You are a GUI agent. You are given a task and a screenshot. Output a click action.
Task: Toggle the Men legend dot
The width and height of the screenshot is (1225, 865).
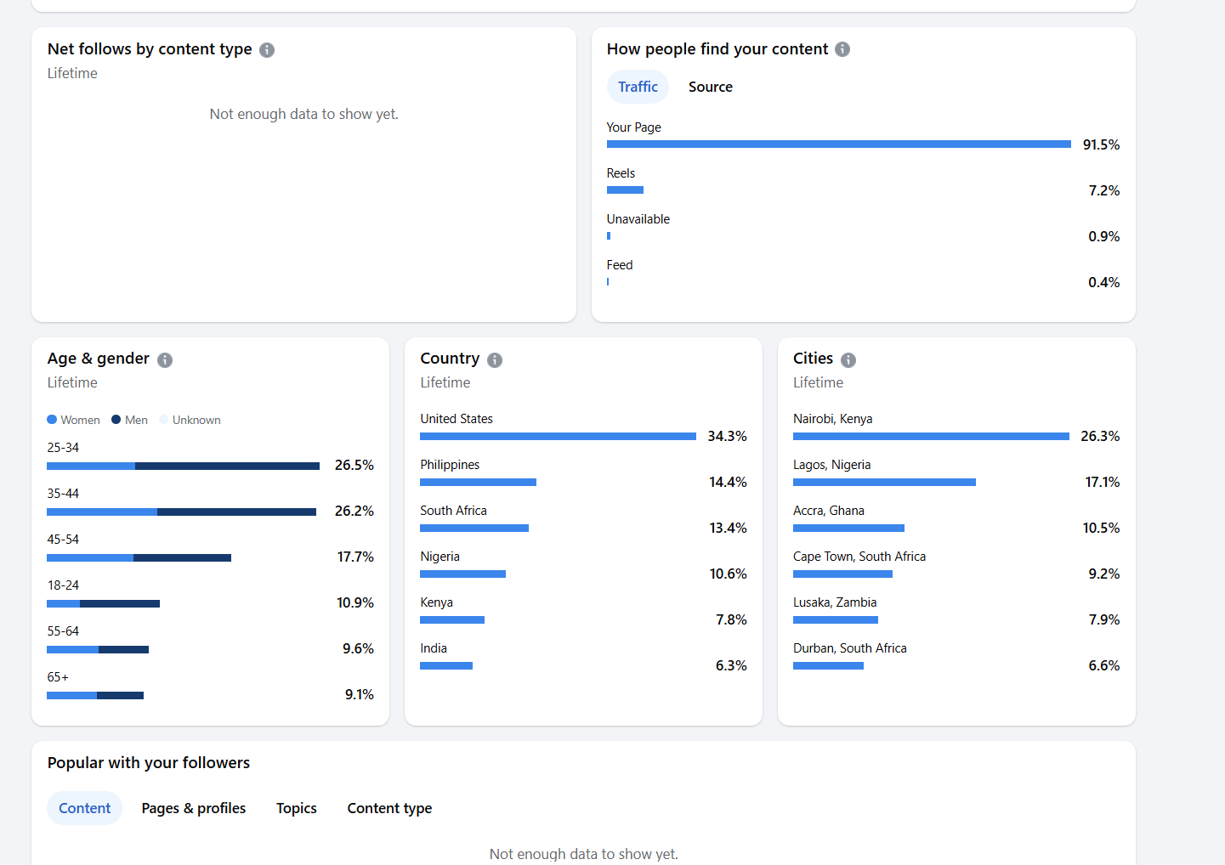116,420
